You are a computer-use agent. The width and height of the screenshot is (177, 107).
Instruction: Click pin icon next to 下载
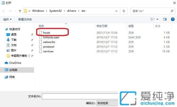click(32, 40)
